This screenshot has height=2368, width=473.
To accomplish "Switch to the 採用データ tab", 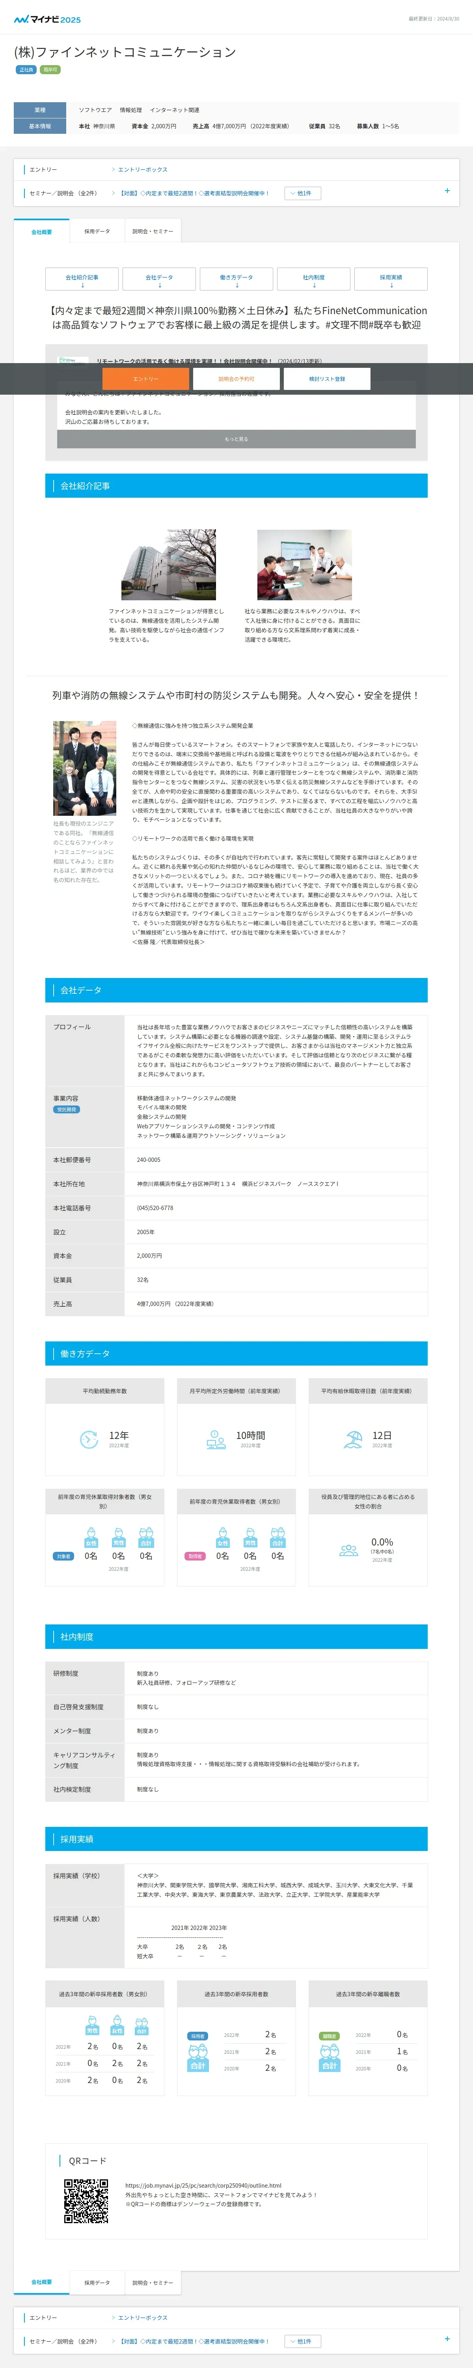I will 97,232.
